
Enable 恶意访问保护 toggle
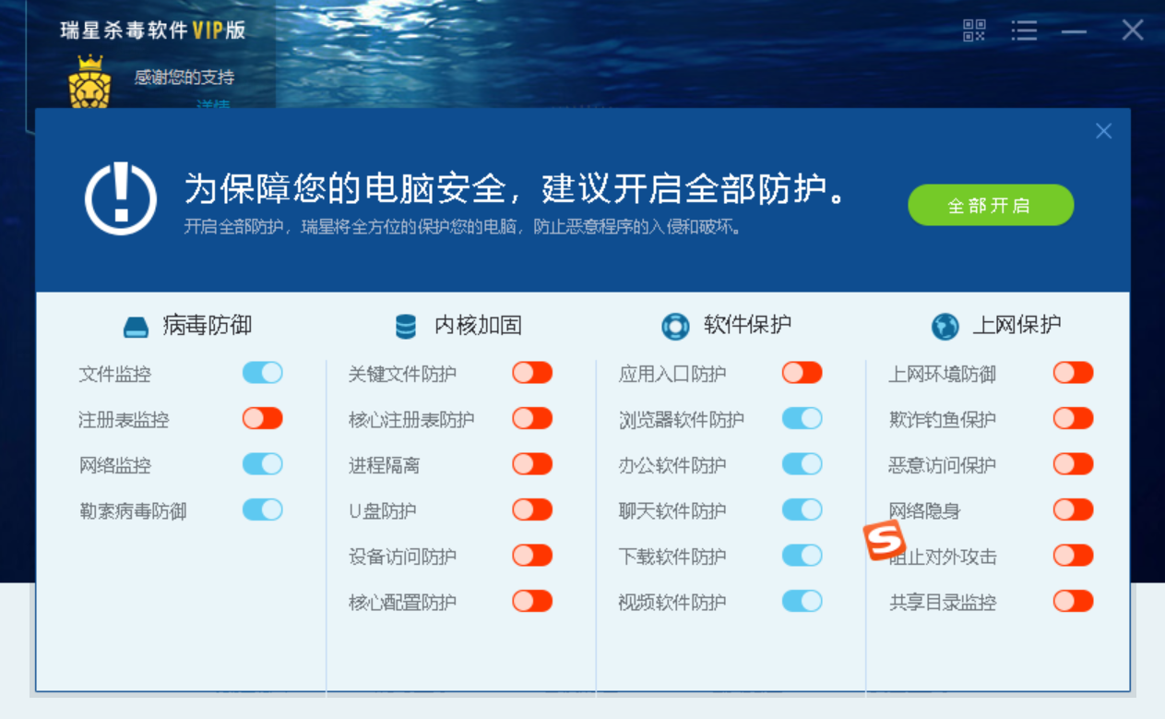[1074, 464]
